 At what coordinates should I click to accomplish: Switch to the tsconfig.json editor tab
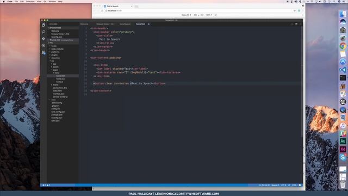[x=125, y=24]
